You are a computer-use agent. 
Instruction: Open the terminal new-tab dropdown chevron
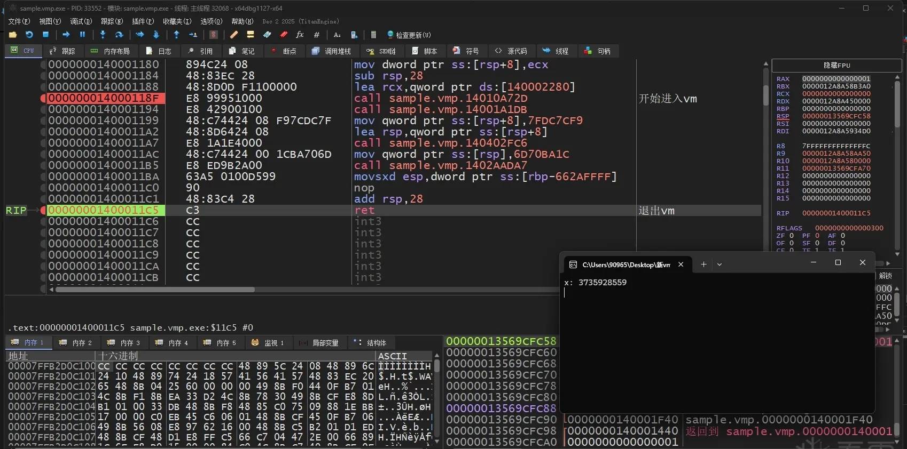point(720,264)
